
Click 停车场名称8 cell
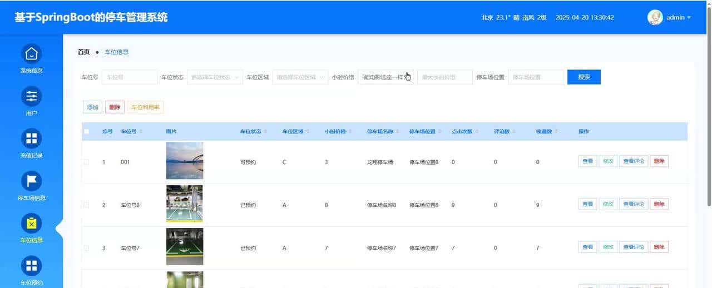point(382,205)
